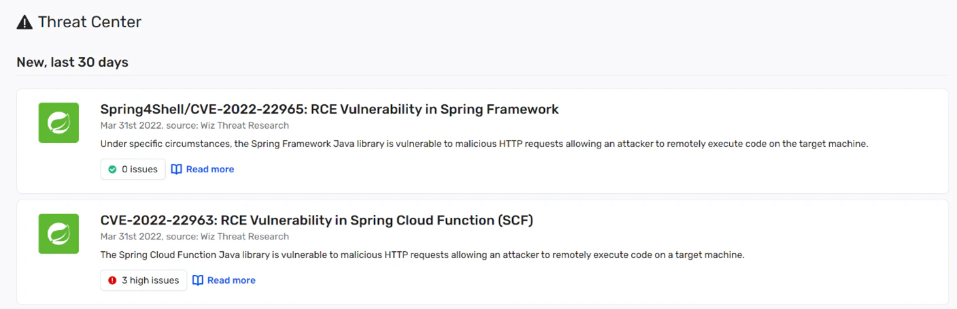Screen dimensions: 957x309
Task: Click the red alert icon by 3 high issues
Action: (112, 280)
